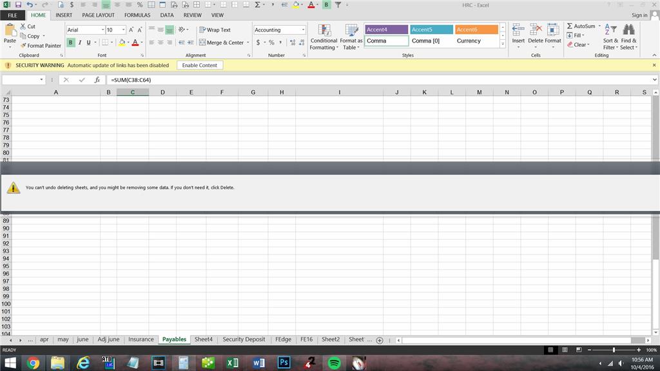
Task: Click Enable Content in the security warning
Action: tap(200, 65)
